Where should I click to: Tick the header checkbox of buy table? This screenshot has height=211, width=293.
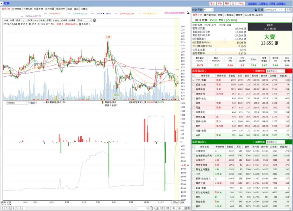(x=193, y=76)
